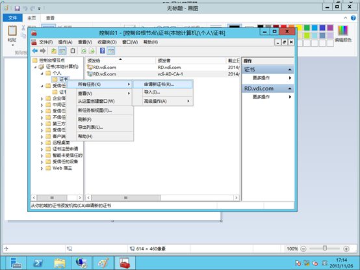
Task: Open Paint help question mark icon
Action: tap(353, 18)
